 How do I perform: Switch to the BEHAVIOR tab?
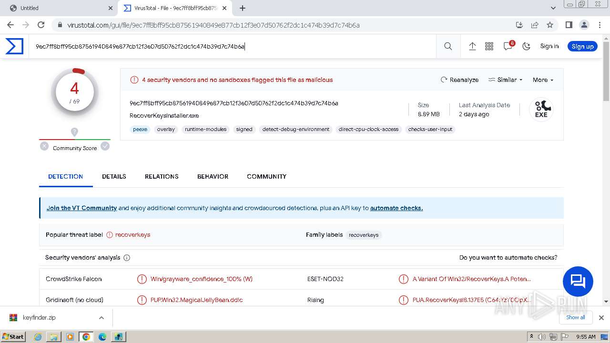213,176
